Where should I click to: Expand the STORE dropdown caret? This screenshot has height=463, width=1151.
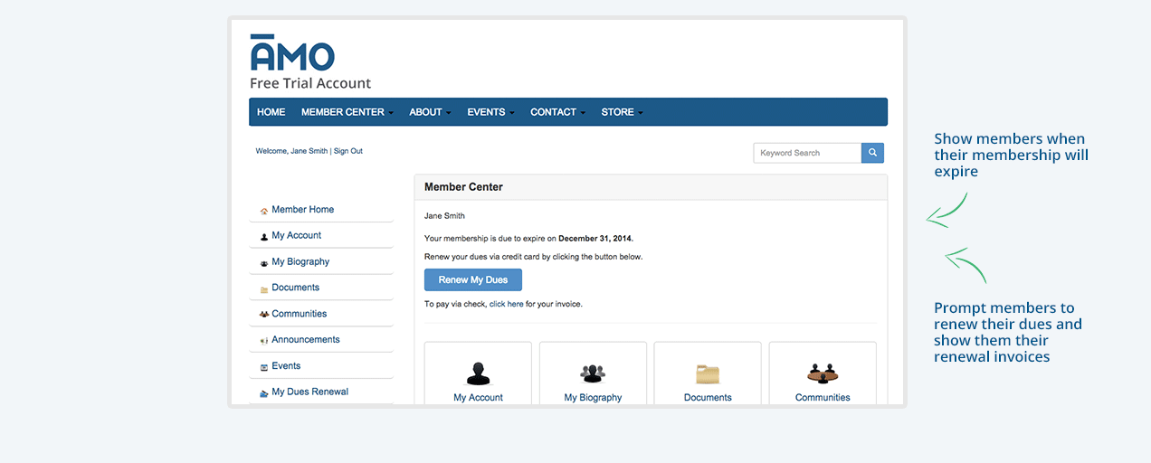coord(641,113)
